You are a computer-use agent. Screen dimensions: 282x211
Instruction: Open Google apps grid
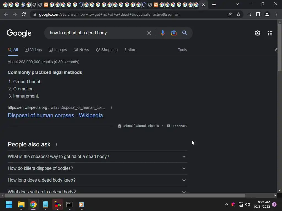pyautogui.click(x=270, y=33)
